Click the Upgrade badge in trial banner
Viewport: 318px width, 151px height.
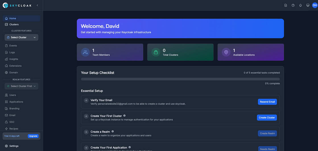[x=33, y=136]
